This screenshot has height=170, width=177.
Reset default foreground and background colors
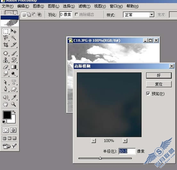pyautogui.click(x=4, y=122)
